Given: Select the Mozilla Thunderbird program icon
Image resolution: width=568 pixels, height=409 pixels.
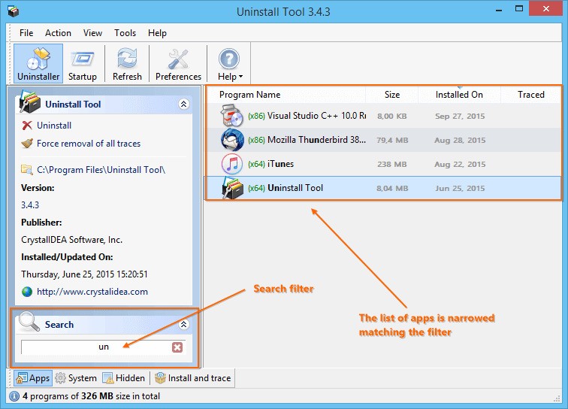Looking at the screenshot, I should tap(232, 140).
